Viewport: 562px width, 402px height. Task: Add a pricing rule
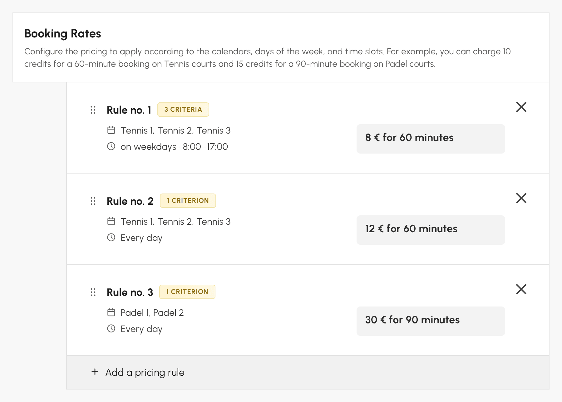click(308, 372)
